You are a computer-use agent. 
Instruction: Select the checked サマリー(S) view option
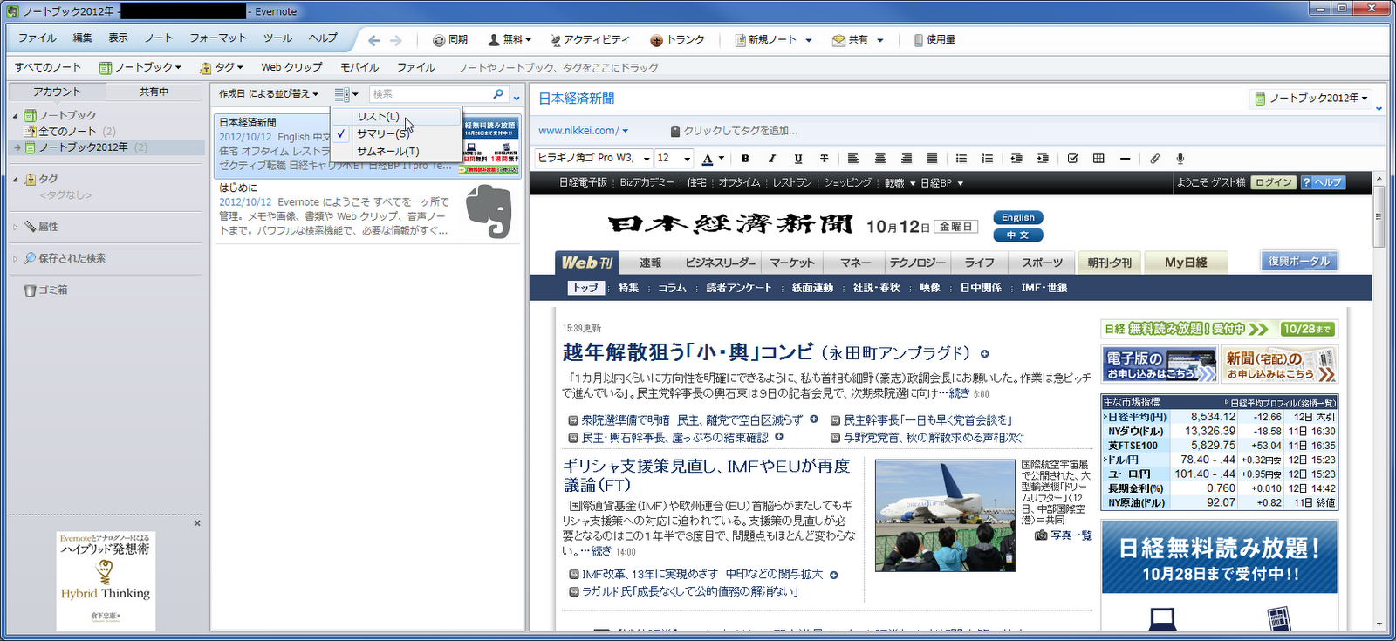coord(396,133)
